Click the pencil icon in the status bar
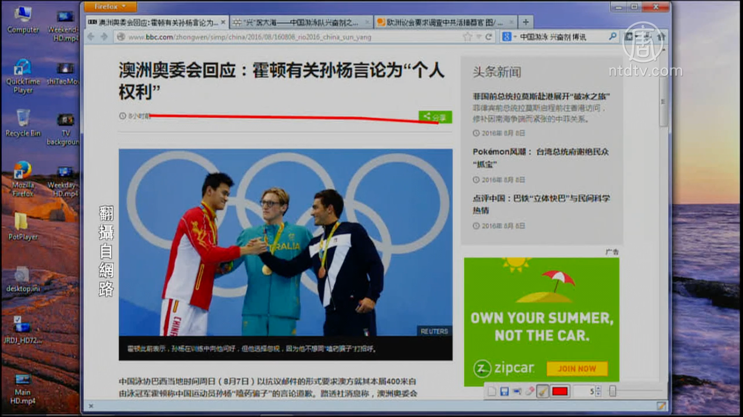This screenshot has height=417, width=743. pos(661,406)
